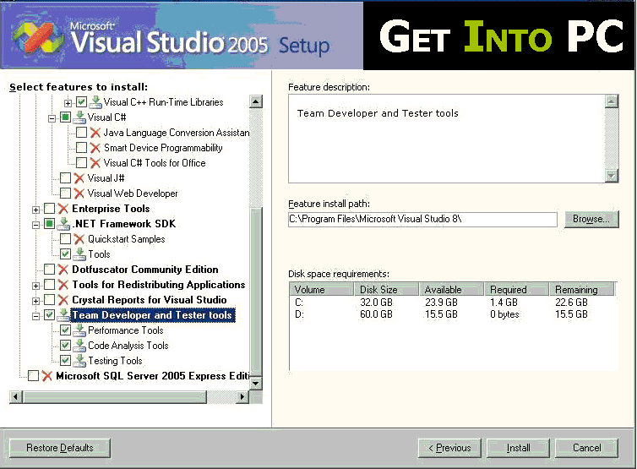Click install icon beside Visual C++ Run-Time Libraries

tap(95, 102)
